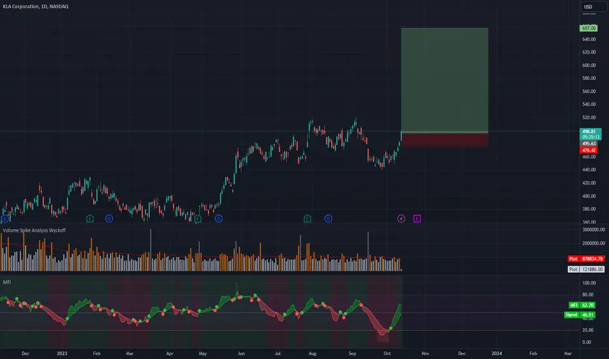Click the 600.00 price scale value
609x359 pixels.
pos(589,65)
